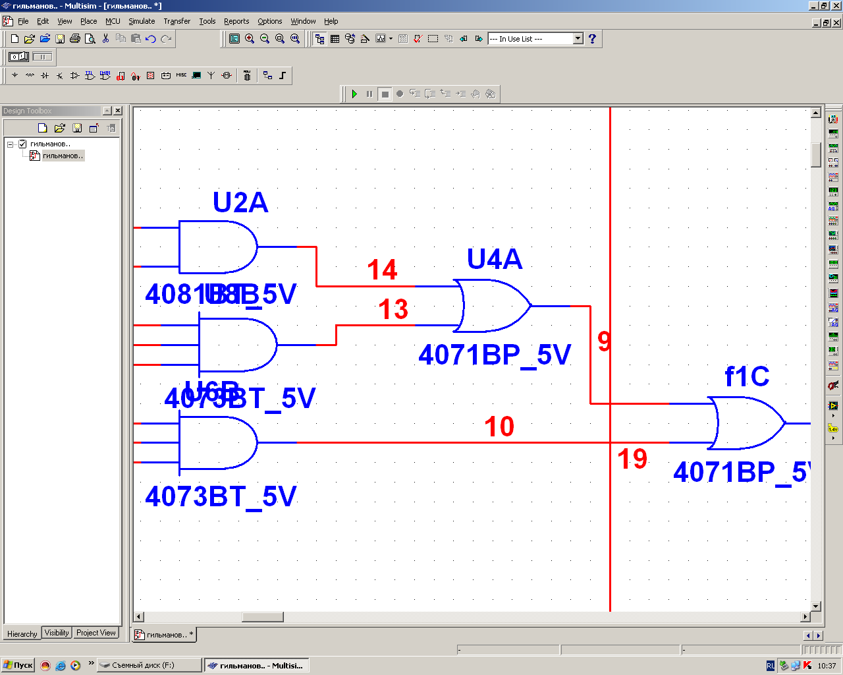The image size is (843, 675).
Task: Toggle the simulation pause switch
Action: click(x=42, y=57)
